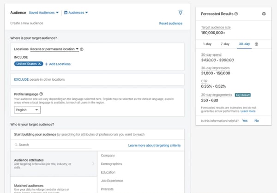Image resolution: width=277 pixels, height=193 pixels.
Task: Open Recent or permanent location dropdown
Action: (54, 49)
